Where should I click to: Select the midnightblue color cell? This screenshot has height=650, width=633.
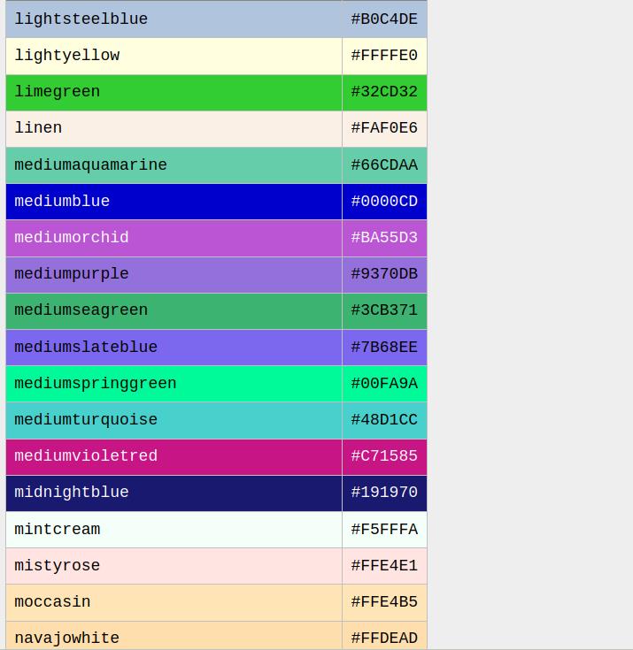point(72,493)
